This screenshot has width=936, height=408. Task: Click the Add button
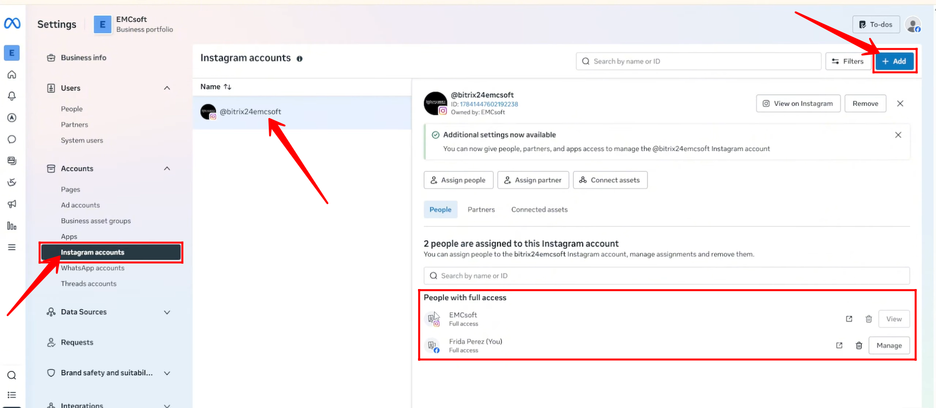click(894, 61)
